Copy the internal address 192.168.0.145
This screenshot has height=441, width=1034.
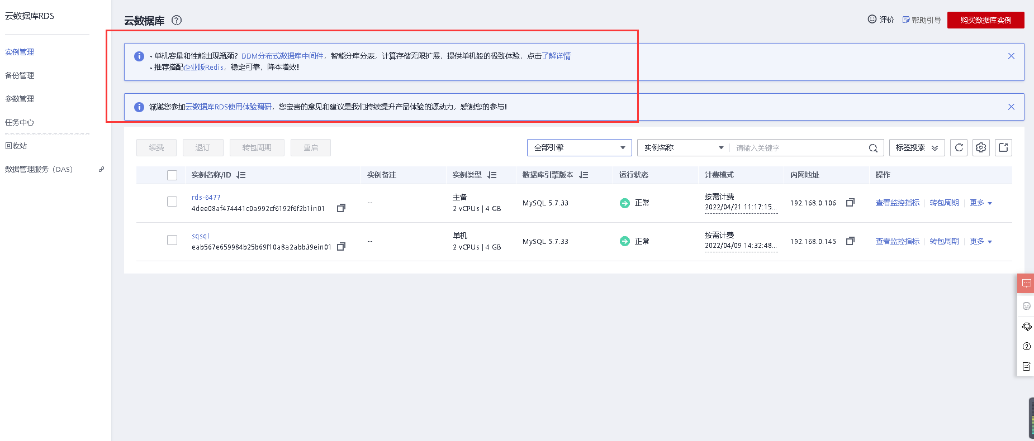click(850, 241)
